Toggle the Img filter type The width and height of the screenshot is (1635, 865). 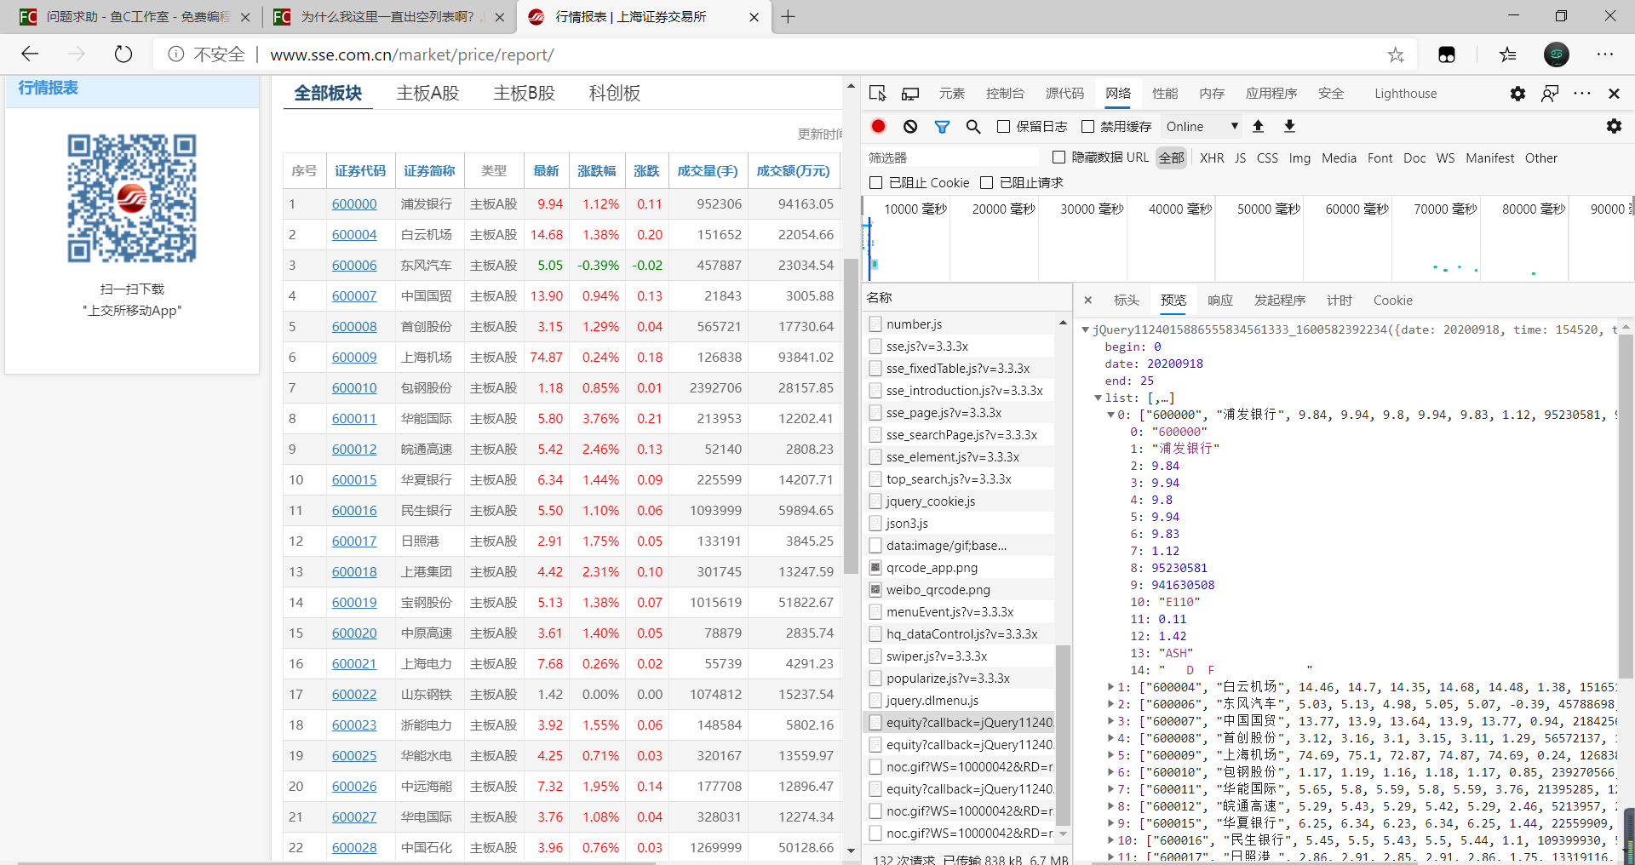(1299, 158)
